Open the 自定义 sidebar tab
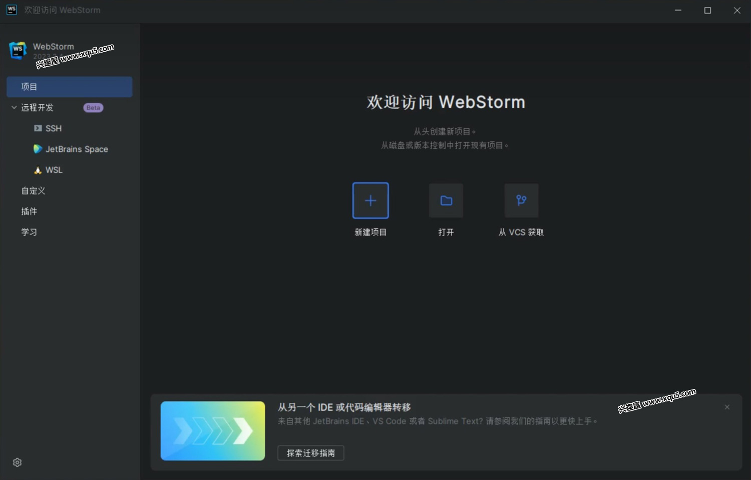The width and height of the screenshot is (751, 480). click(33, 190)
